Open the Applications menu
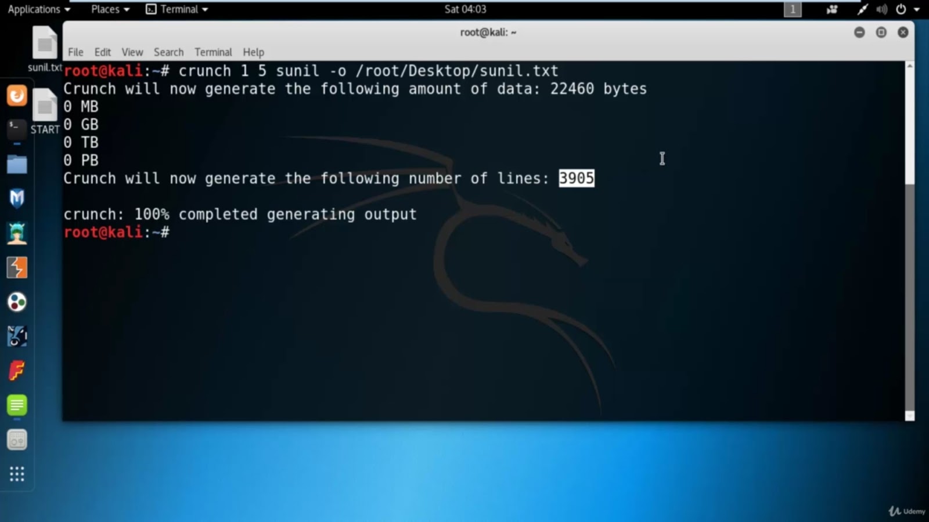Image resolution: width=929 pixels, height=522 pixels. 35,9
